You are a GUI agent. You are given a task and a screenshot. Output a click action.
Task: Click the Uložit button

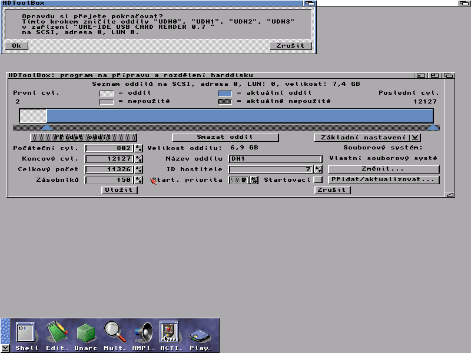[x=120, y=189]
